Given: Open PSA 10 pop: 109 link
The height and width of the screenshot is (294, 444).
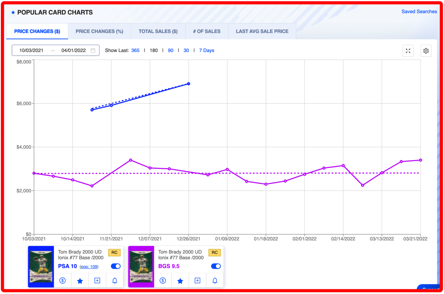Looking at the screenshot, I should coord(89,267).
